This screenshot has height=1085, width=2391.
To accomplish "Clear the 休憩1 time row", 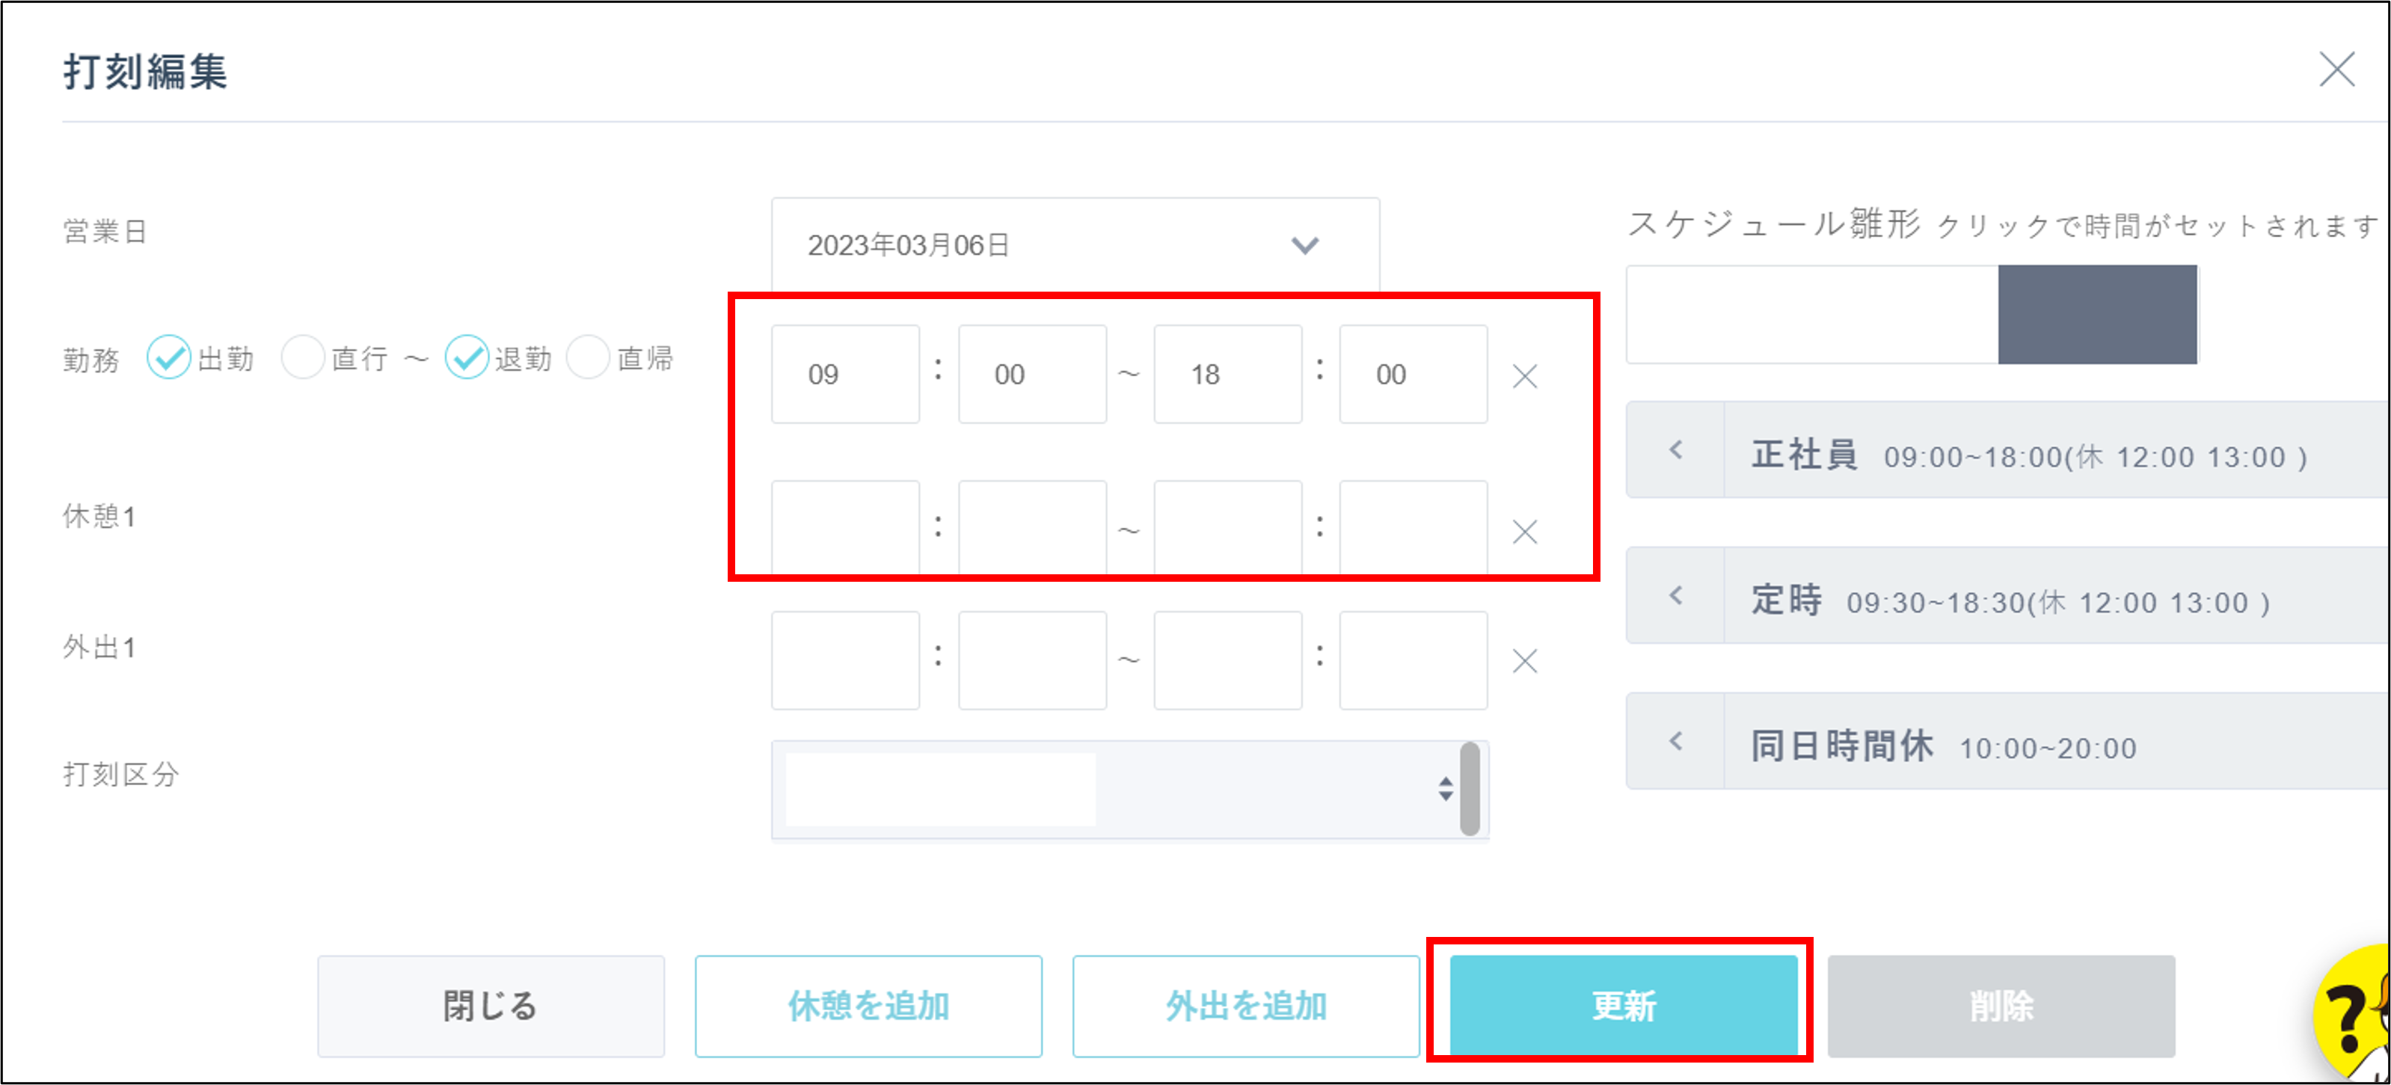I will pos(1524,532).
